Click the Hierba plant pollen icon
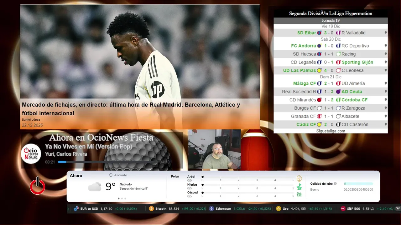Viewport: 401px width, 225px height. [x=299, y=187]
